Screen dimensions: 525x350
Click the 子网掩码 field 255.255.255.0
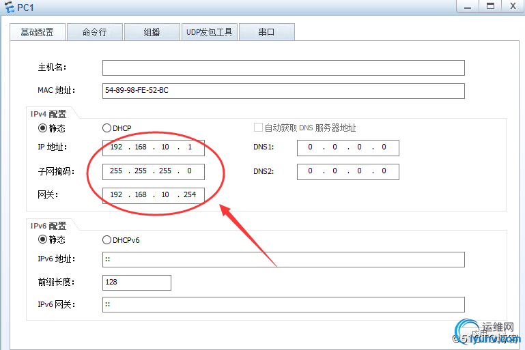[154, 172]
